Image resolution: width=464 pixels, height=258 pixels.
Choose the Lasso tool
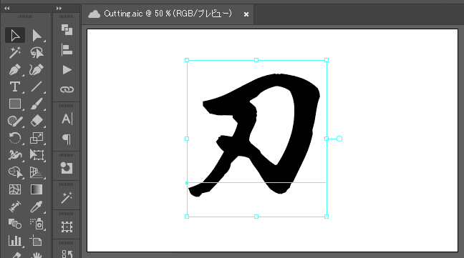(x=37, y=53)
